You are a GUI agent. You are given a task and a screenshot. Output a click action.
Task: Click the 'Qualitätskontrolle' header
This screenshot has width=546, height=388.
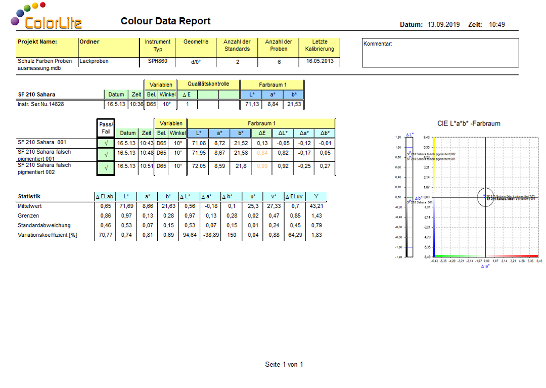[x=208, y=84]
